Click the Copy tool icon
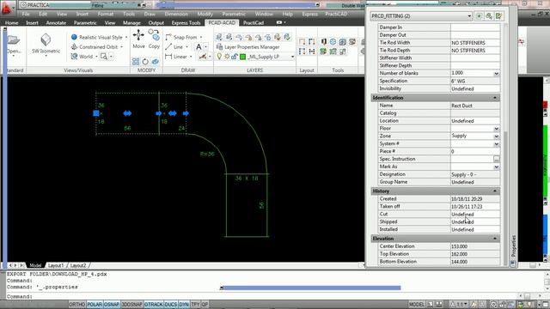This screenshot has width=550, height=309. coord(154,35)
